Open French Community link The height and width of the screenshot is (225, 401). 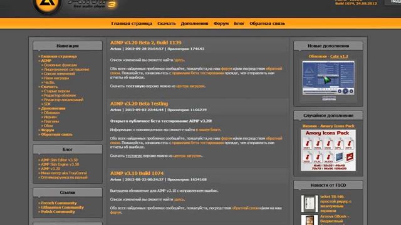[59, 203]
